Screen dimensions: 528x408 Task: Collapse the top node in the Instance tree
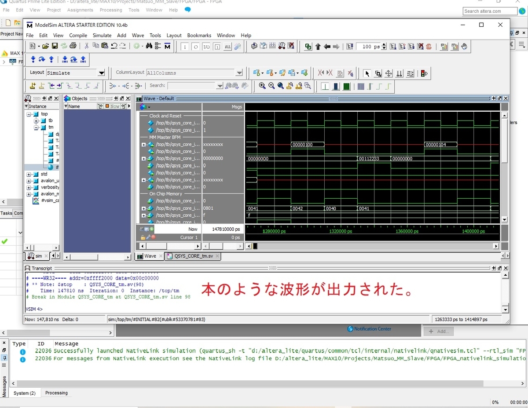(x=29, y=114)
